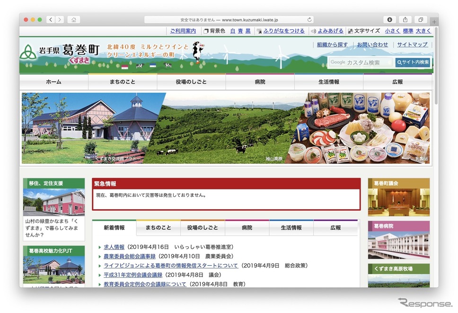Screen dimensions: 458x313
Task: Open 役場のしごと in the main navigation
Action: click(191, 82)
